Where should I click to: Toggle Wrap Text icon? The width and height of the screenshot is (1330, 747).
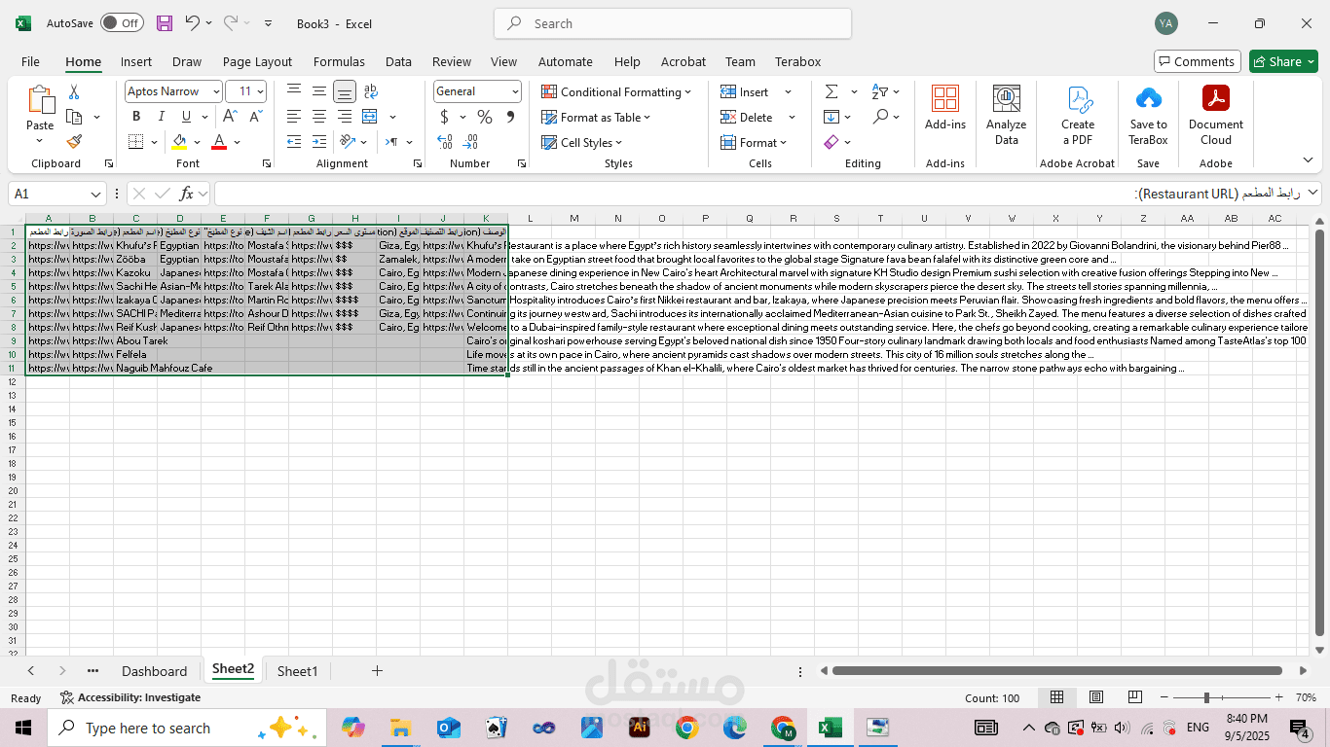coord(370,91)
